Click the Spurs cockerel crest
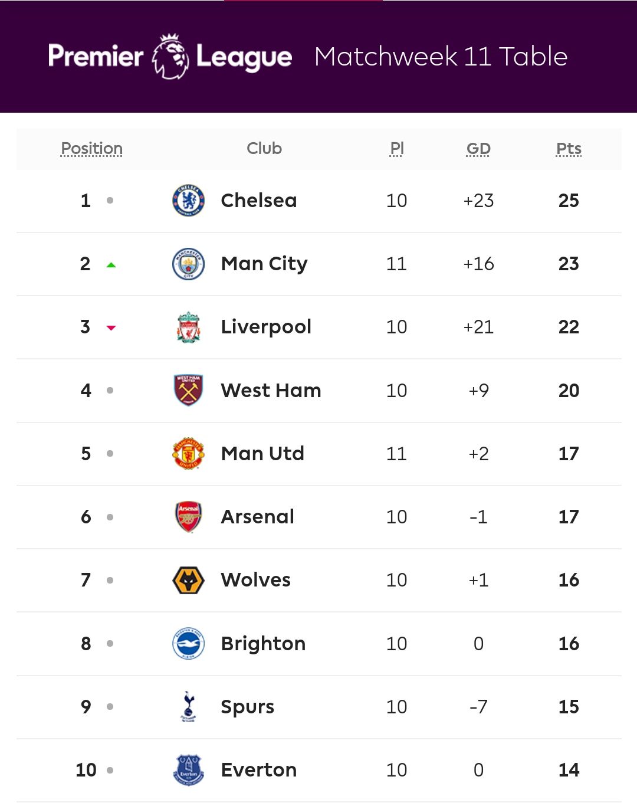Viewport: 637px width, 806px height. pyautogui.click(x=188, y=707)
